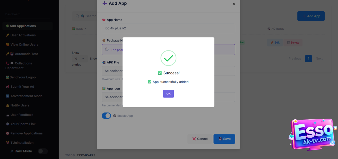
Task: Click the View Online Users icon
Action: [x=7, y=45]
